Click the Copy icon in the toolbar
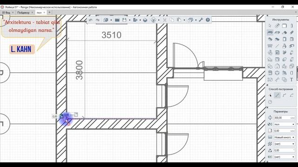This screenshot has width=298, height=167. (172, 20)
